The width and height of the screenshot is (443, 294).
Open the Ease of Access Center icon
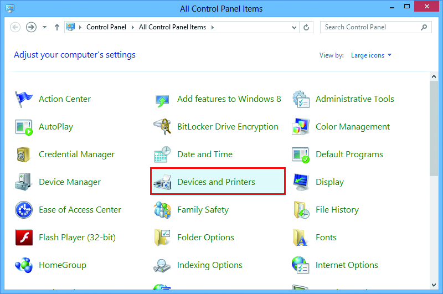pyautogui.click(x=24, y=210)
